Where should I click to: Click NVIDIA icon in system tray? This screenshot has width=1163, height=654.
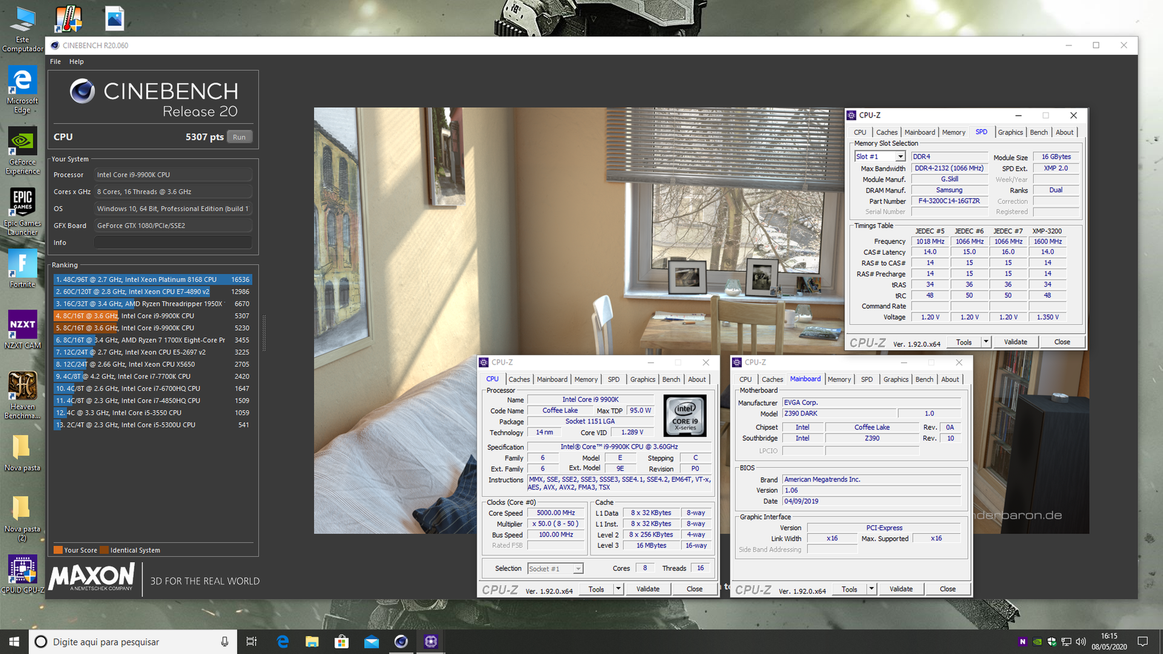tap(1037, 642)
